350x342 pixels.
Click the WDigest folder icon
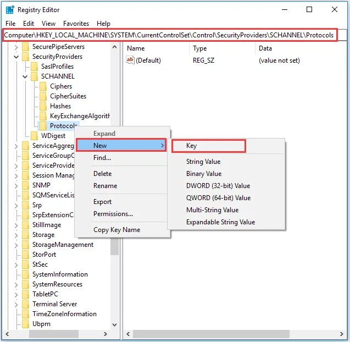[34, 136]
